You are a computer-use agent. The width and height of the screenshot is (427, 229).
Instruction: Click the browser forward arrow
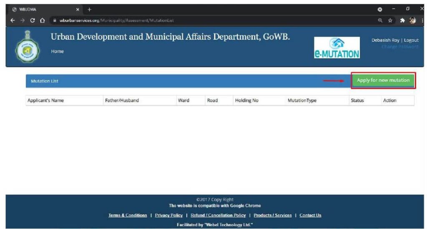tap(23, 20)
